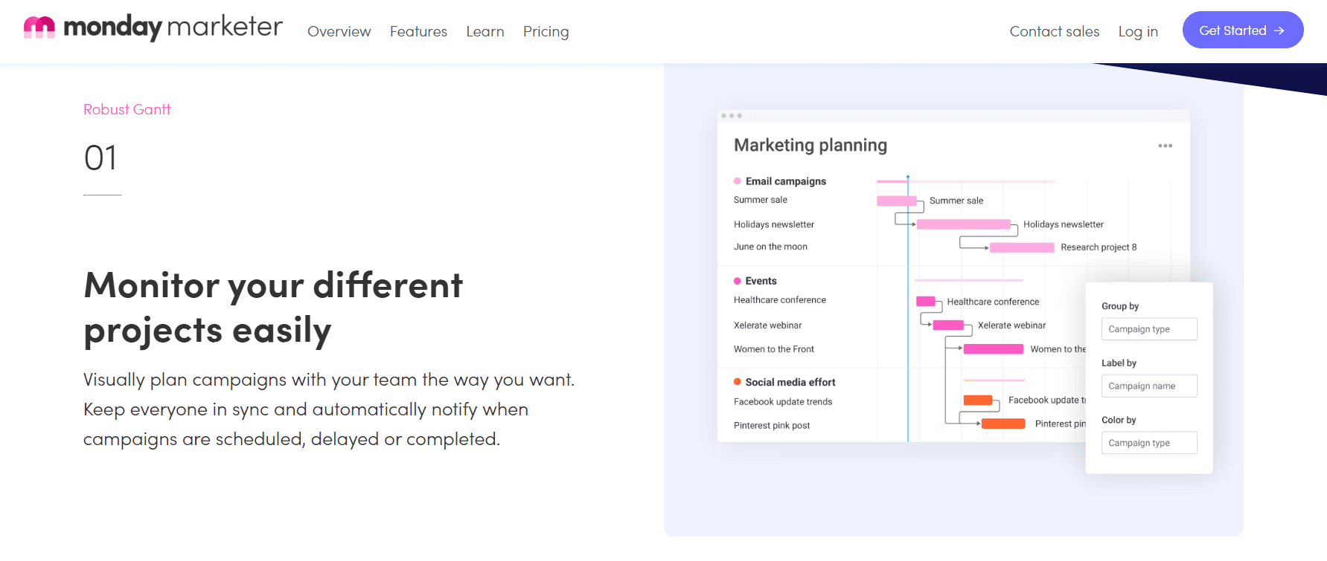Click the Contact sales link

click(x=1054, y=31)
